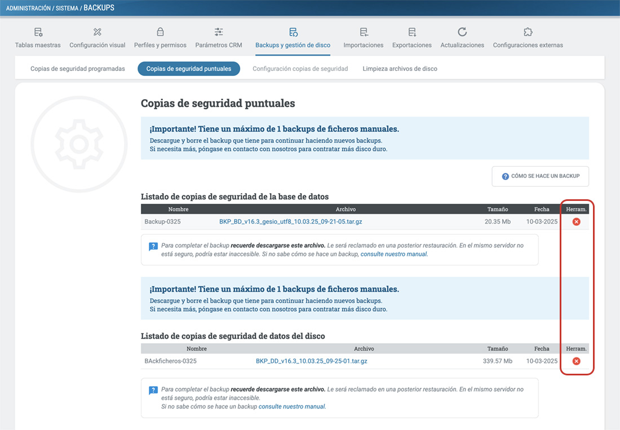Click Archivo header in database backups table
Image resolution: width=620 pixels, height=430 pixels.
(x=346, y=209)
